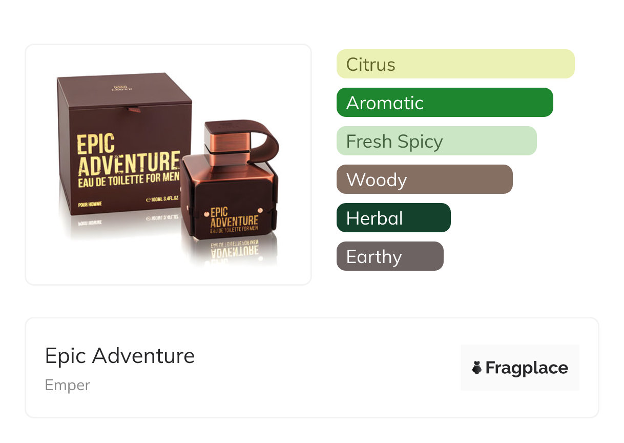Open the Epic Adventure product image
The image size is (624, 443).
169,165
